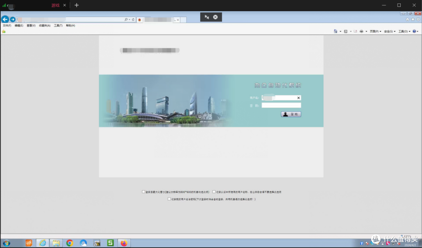Viewport: 422px width, 248px height.
Task: Launch Google Chrome from taskbar
Action: (70, 243)
